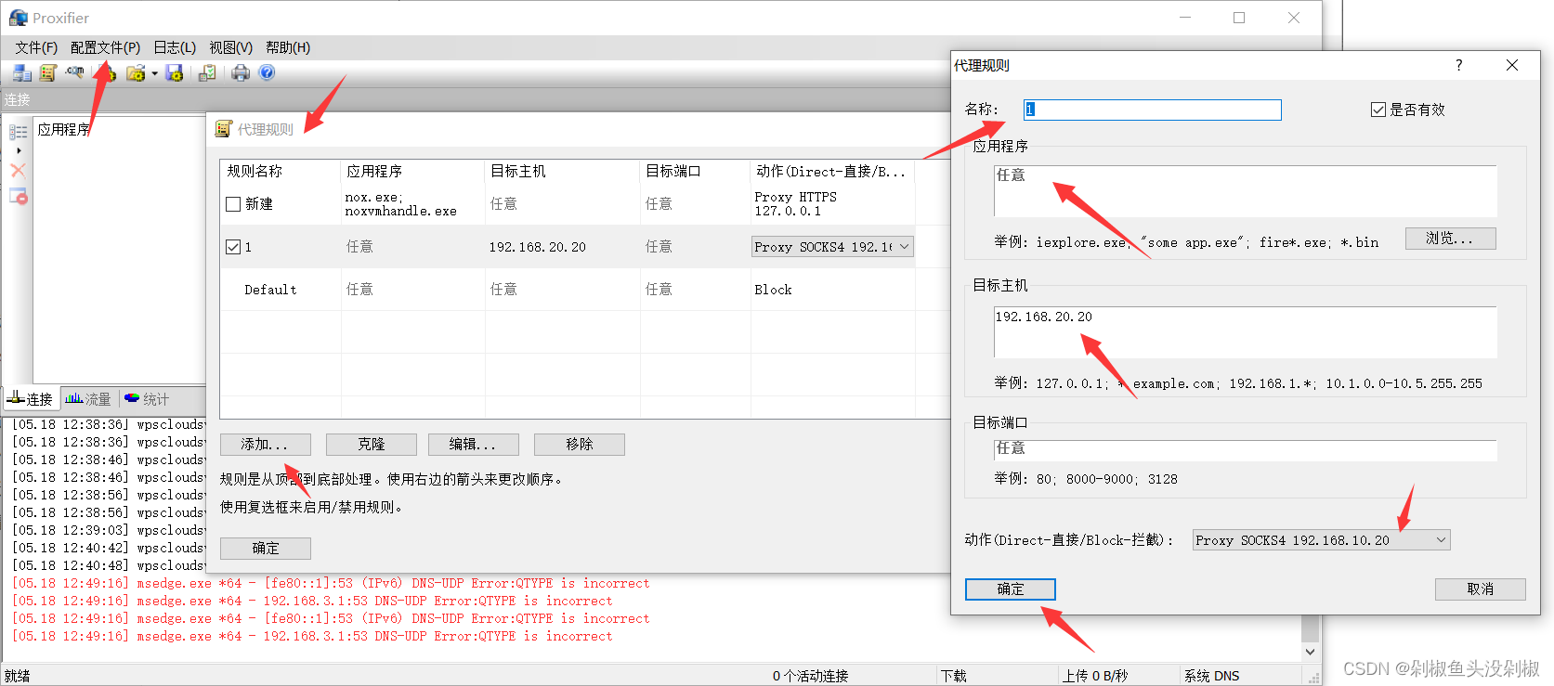Click the 浏览... button
The height and width of the screenshot is (686, 1554).
click(1450, 239)
